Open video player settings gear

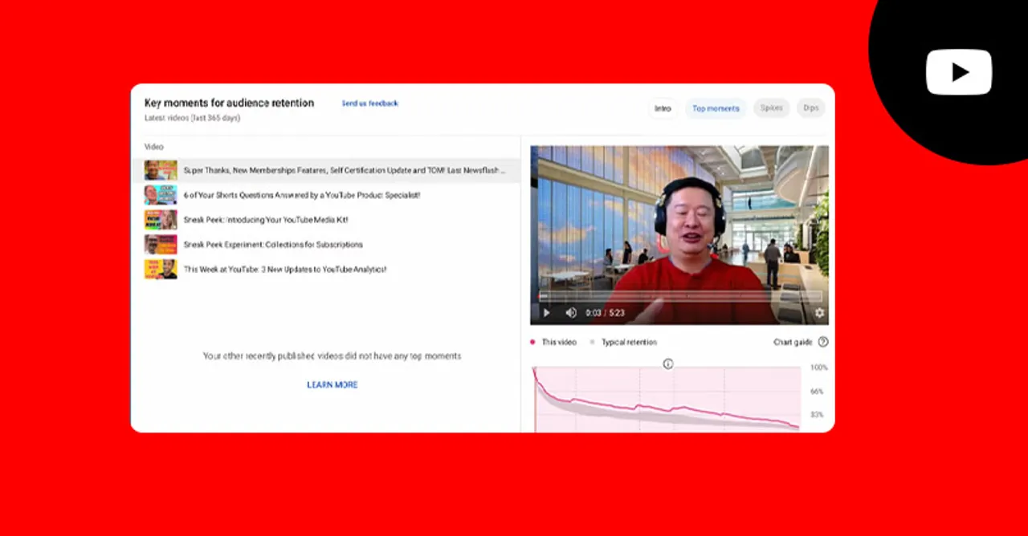coord(819,313)
